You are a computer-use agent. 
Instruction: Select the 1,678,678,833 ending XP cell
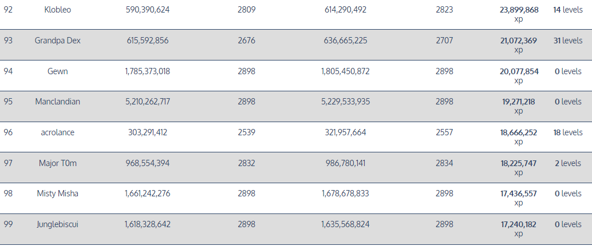pos(345,193)
